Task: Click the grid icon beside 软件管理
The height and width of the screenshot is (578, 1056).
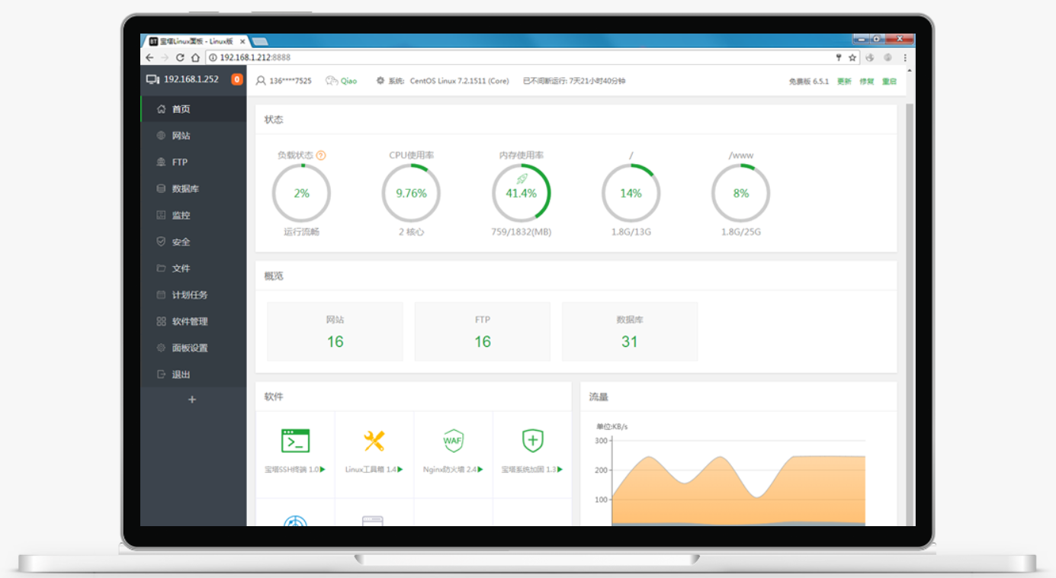Action: [x=161, y=321]
